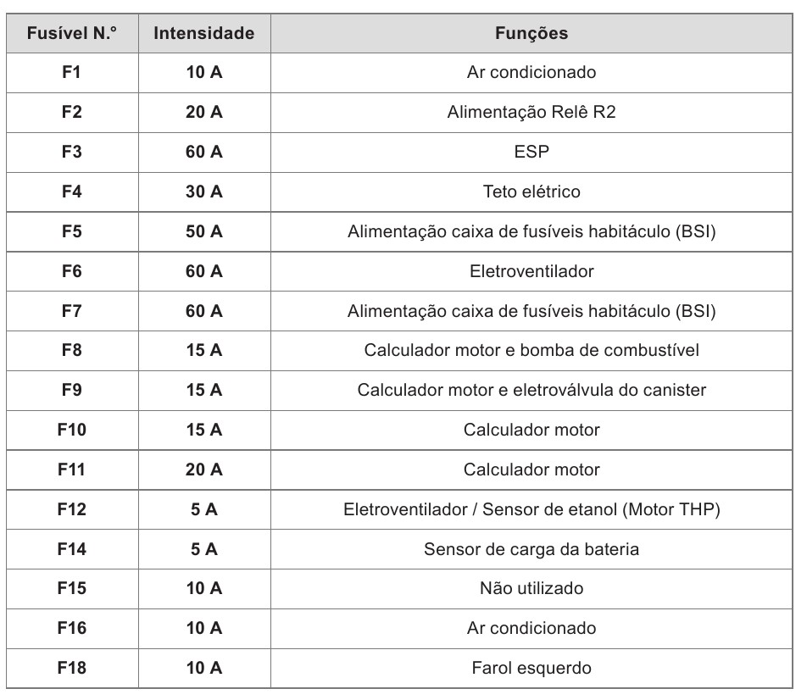Click the Fusível N.° column header
807x700 pixels.
(x=72, y=33)
